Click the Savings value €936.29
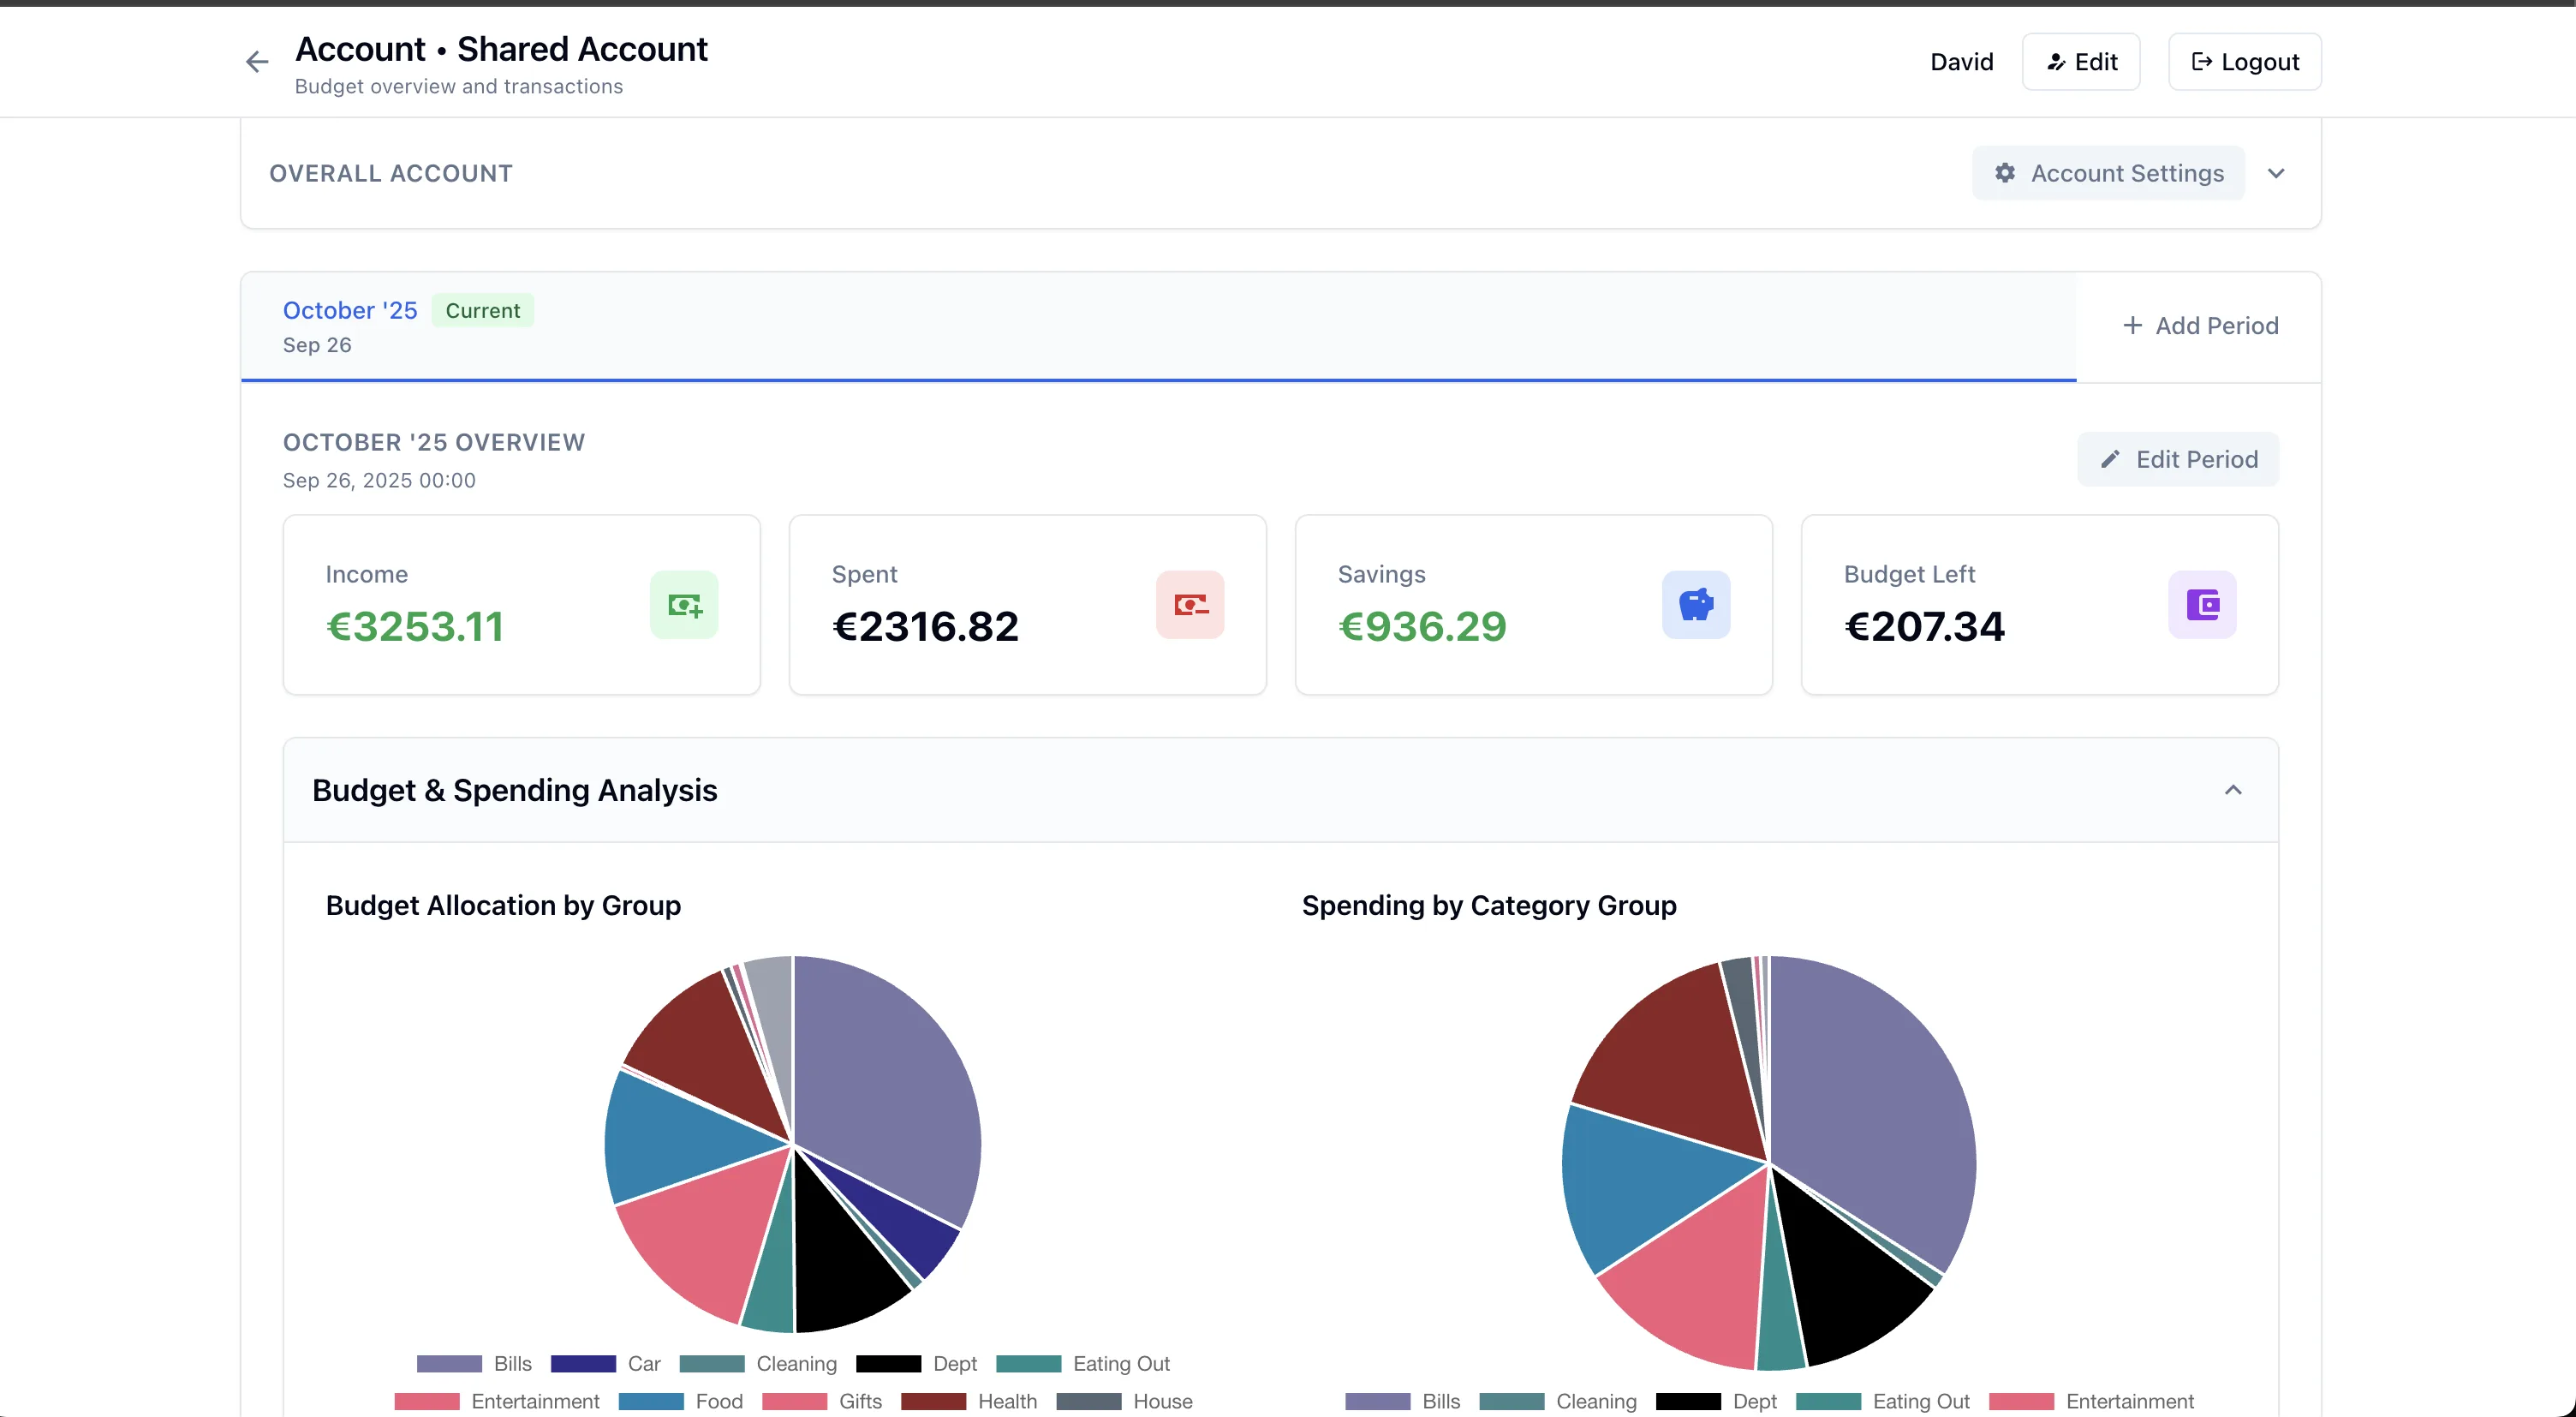This screenshot has height=1417, width=2576. pyautogui.click(x=1422, y=626)
